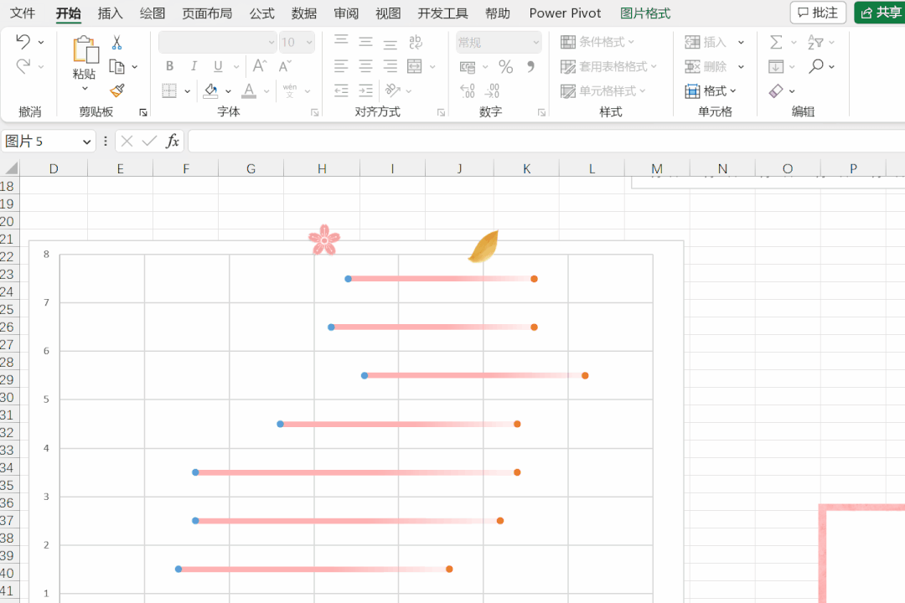The image size is (905, 603).
Task: Click the text orientation icon
Action: [393, 90]
